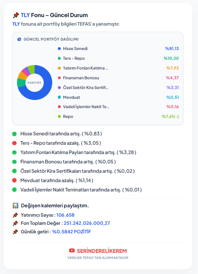The width and height of the screenshot is (198, 274).
Task: Click the pushpin icon next to Fon Toplam Değer
Action: (15, 223)
